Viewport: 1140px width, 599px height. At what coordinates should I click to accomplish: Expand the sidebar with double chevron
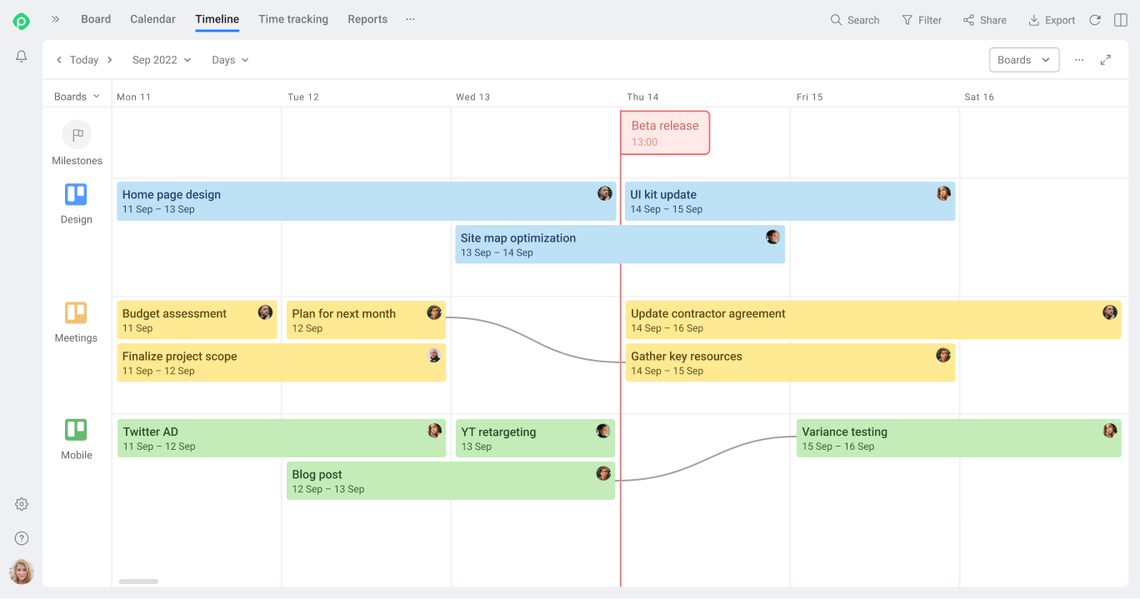tap(56, 19)
